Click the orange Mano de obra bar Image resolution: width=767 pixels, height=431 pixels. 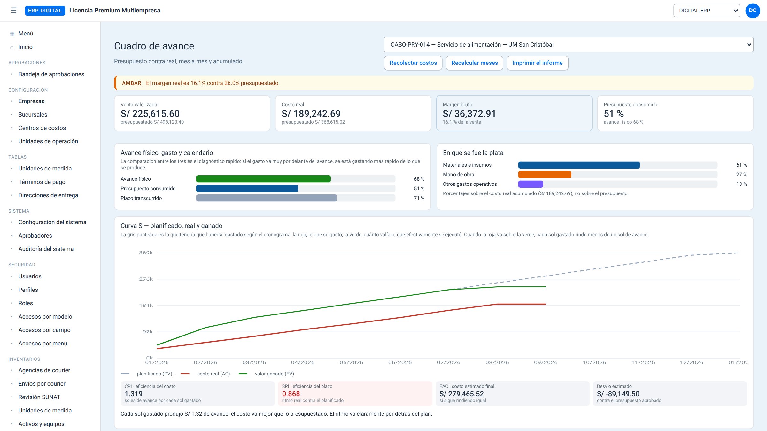pos(545,175)
